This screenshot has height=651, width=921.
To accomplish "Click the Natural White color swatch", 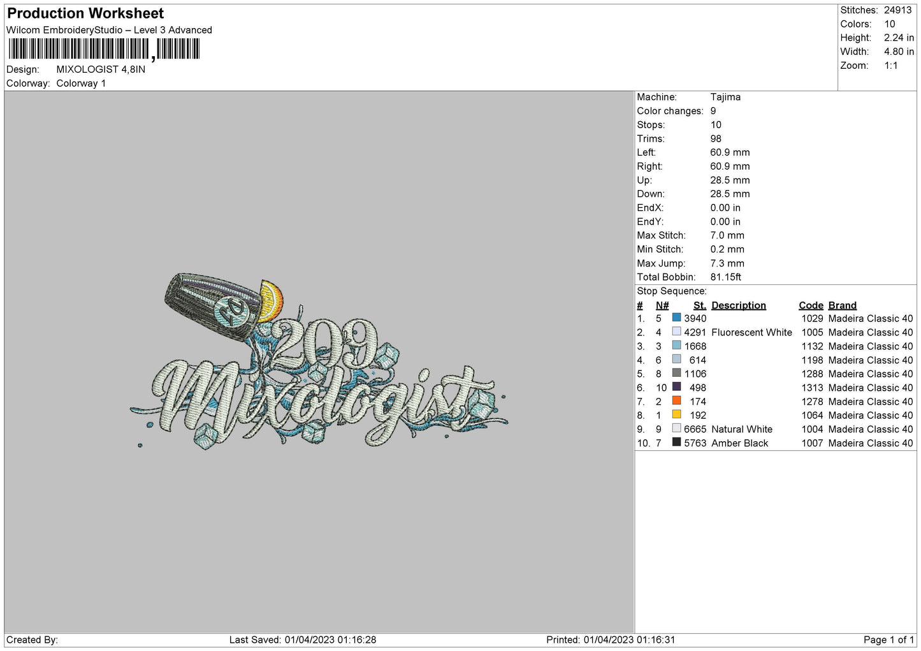I will point(676,428).
